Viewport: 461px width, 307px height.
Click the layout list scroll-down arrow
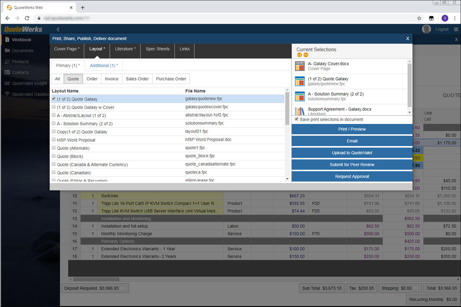[287, 179]
